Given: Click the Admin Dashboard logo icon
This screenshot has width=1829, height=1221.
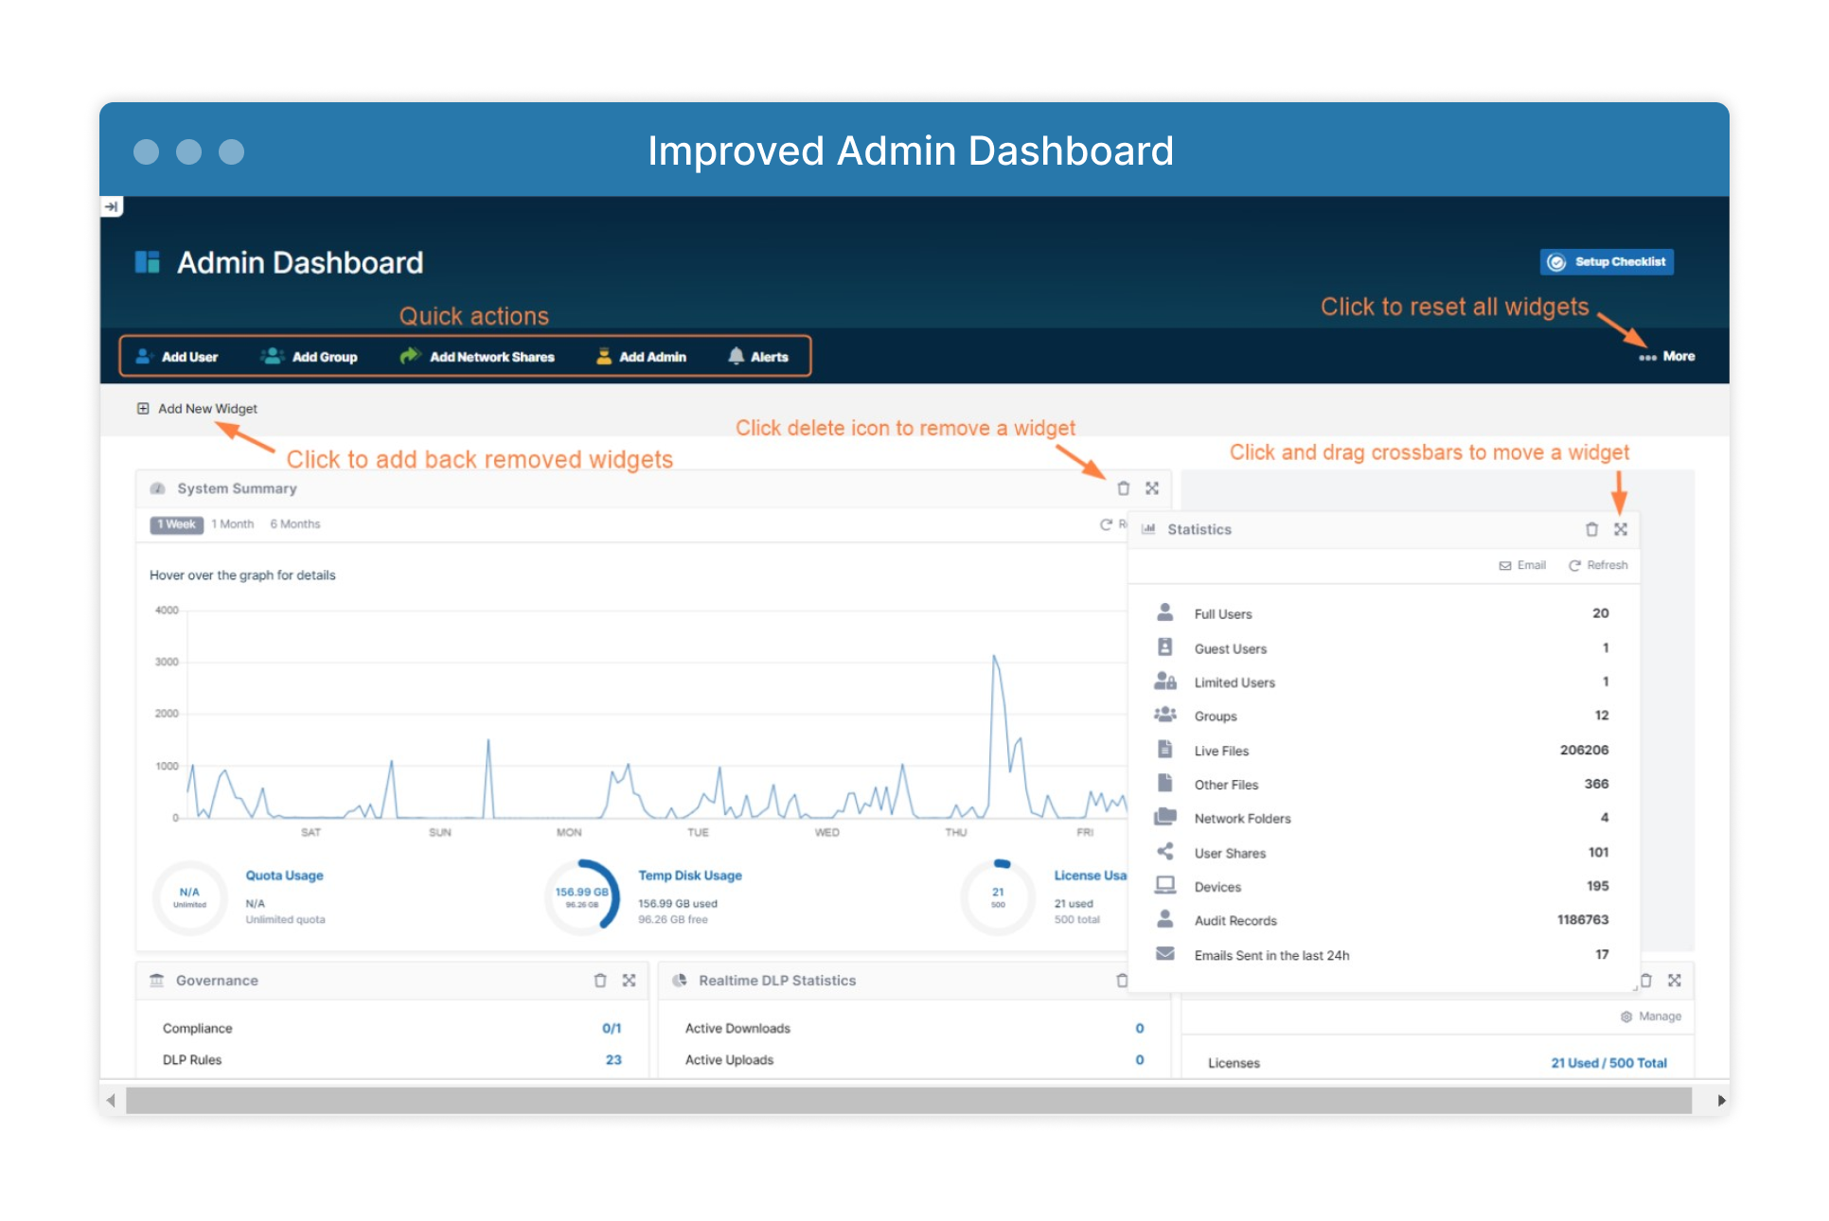Looking at the screenshot, I should [x=148, y=262].
